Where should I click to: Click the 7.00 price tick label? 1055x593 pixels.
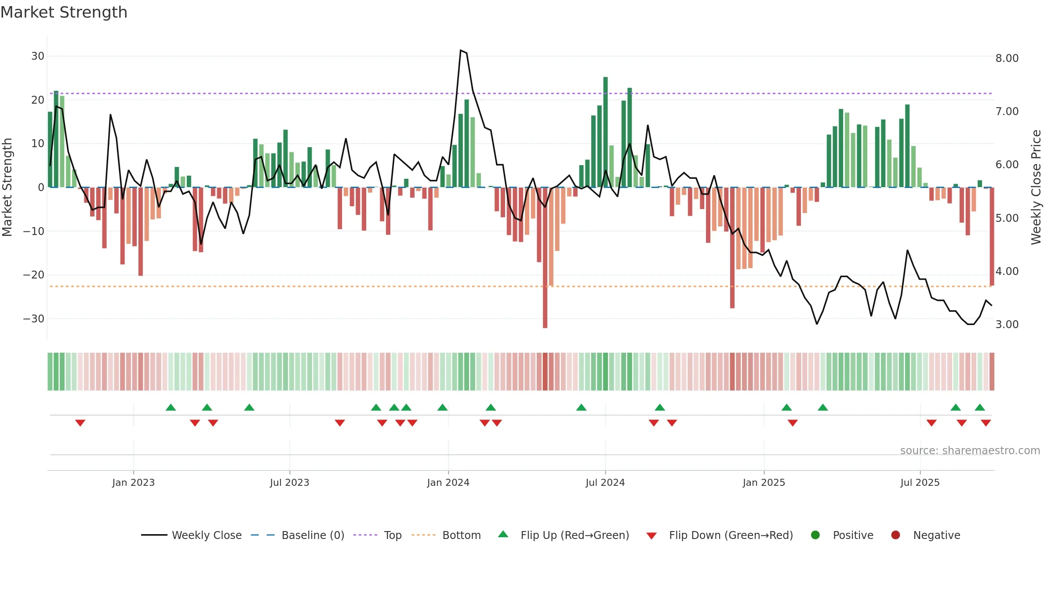click(1007, 111)
